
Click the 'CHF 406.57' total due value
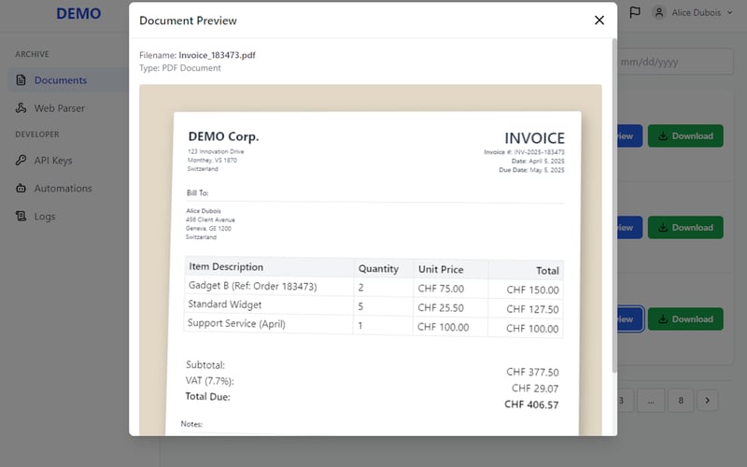[531, 404]
